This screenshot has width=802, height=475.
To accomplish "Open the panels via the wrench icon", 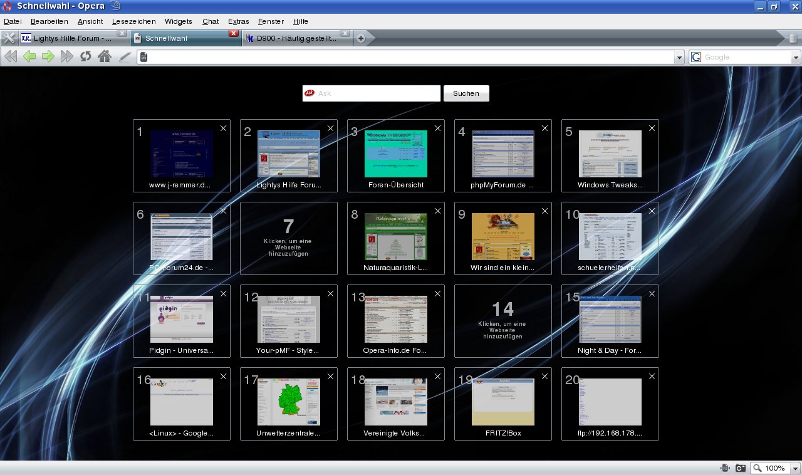I will pos(9,38).
